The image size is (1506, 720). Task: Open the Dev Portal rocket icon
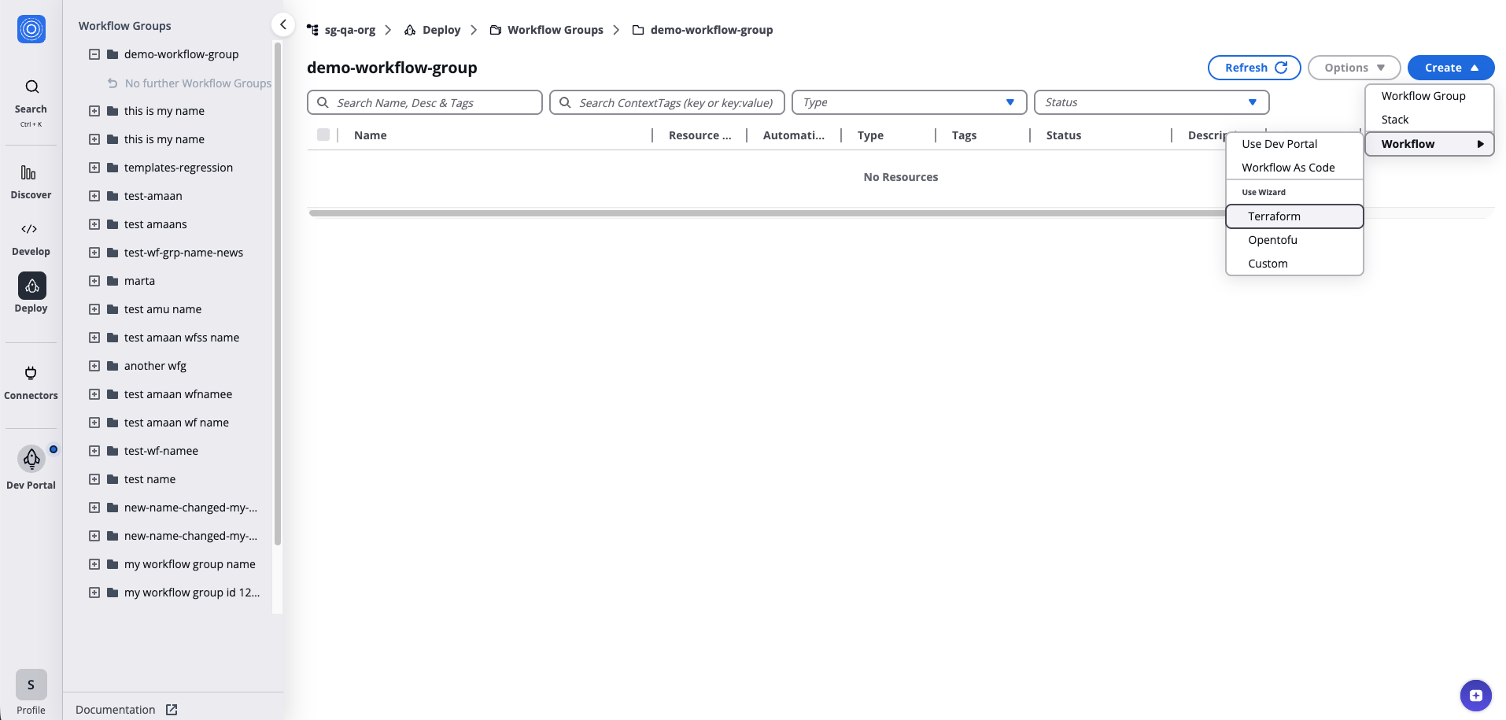click(x=31, y=459)
